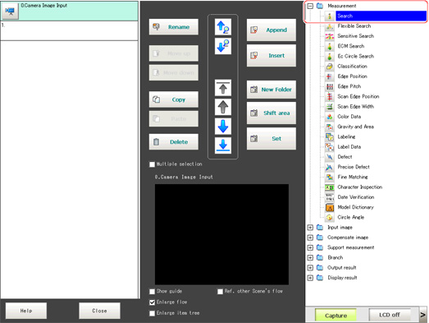Click the Insert button
This screenshot has height=323, width=429.
(272, 56)
